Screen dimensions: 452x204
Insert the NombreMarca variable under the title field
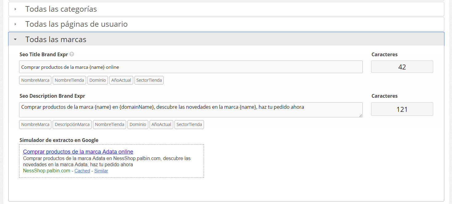click(x=35, y=80)
